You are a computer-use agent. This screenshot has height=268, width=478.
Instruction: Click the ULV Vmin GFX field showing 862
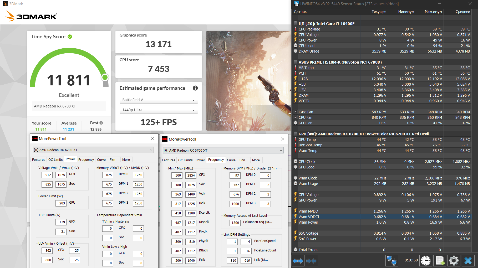[x=47, y=250]
